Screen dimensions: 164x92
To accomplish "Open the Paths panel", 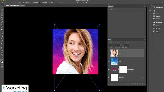I will coord(156,31).
